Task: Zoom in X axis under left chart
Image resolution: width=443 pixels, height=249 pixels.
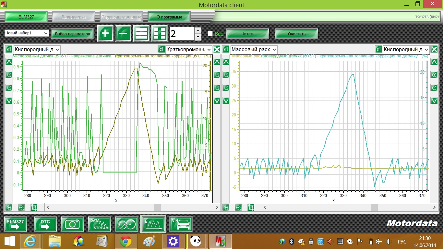Action: (x=9, y=207)
